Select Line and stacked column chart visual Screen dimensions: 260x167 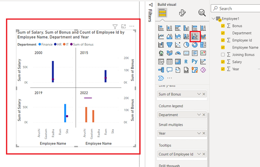coord(186,37)
